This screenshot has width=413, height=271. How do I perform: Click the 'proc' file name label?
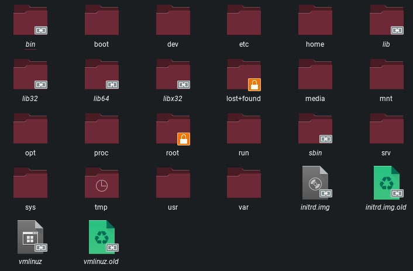101,153
